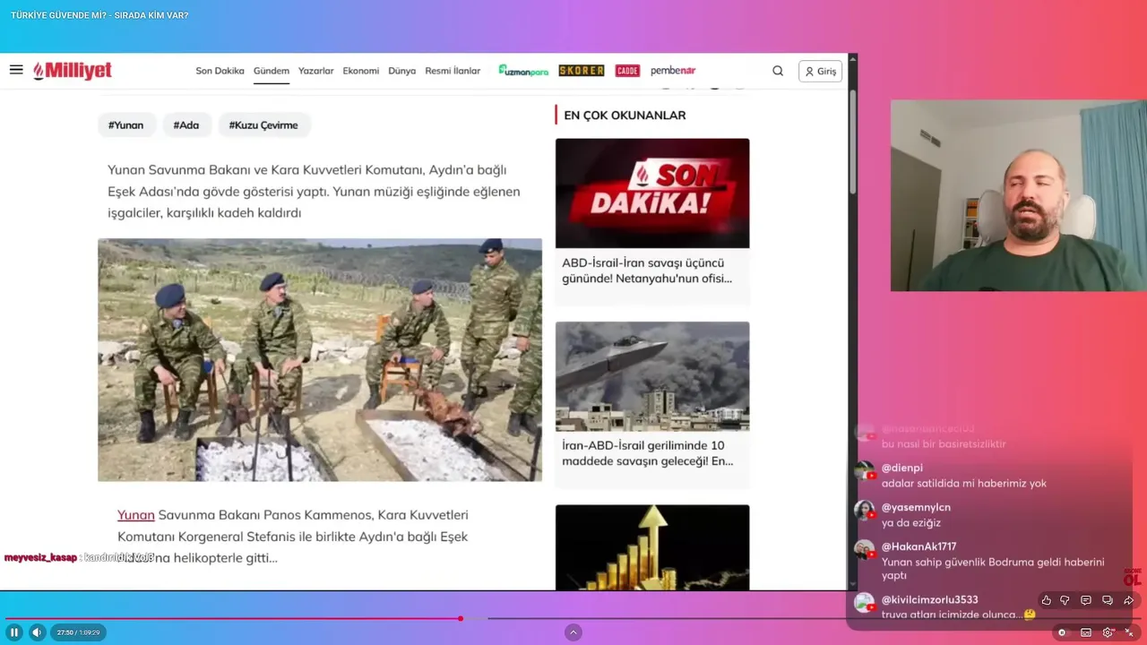Mute the video with the speaker icon
This screenshot has height=645, width=1147.
pos(37,632)
